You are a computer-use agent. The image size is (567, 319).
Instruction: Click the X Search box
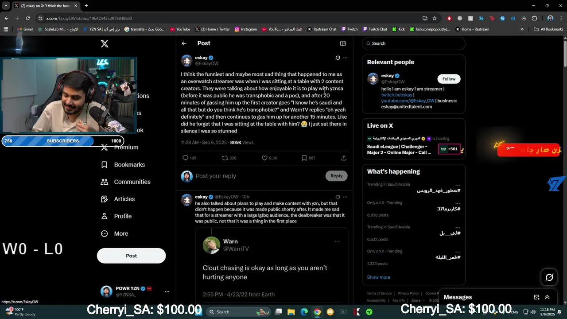(x=414, y=43)
